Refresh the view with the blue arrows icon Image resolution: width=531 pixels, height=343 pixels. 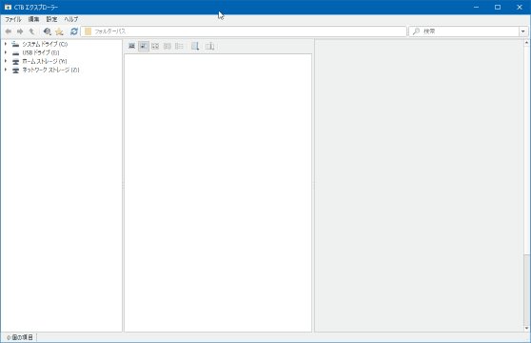[74, 31]
